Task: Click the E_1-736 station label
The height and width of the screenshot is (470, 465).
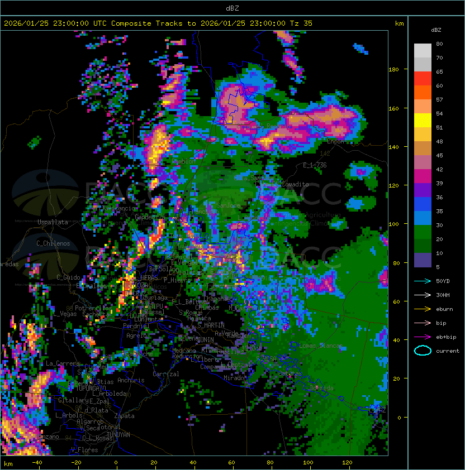Action: click(x=315, y=165)
